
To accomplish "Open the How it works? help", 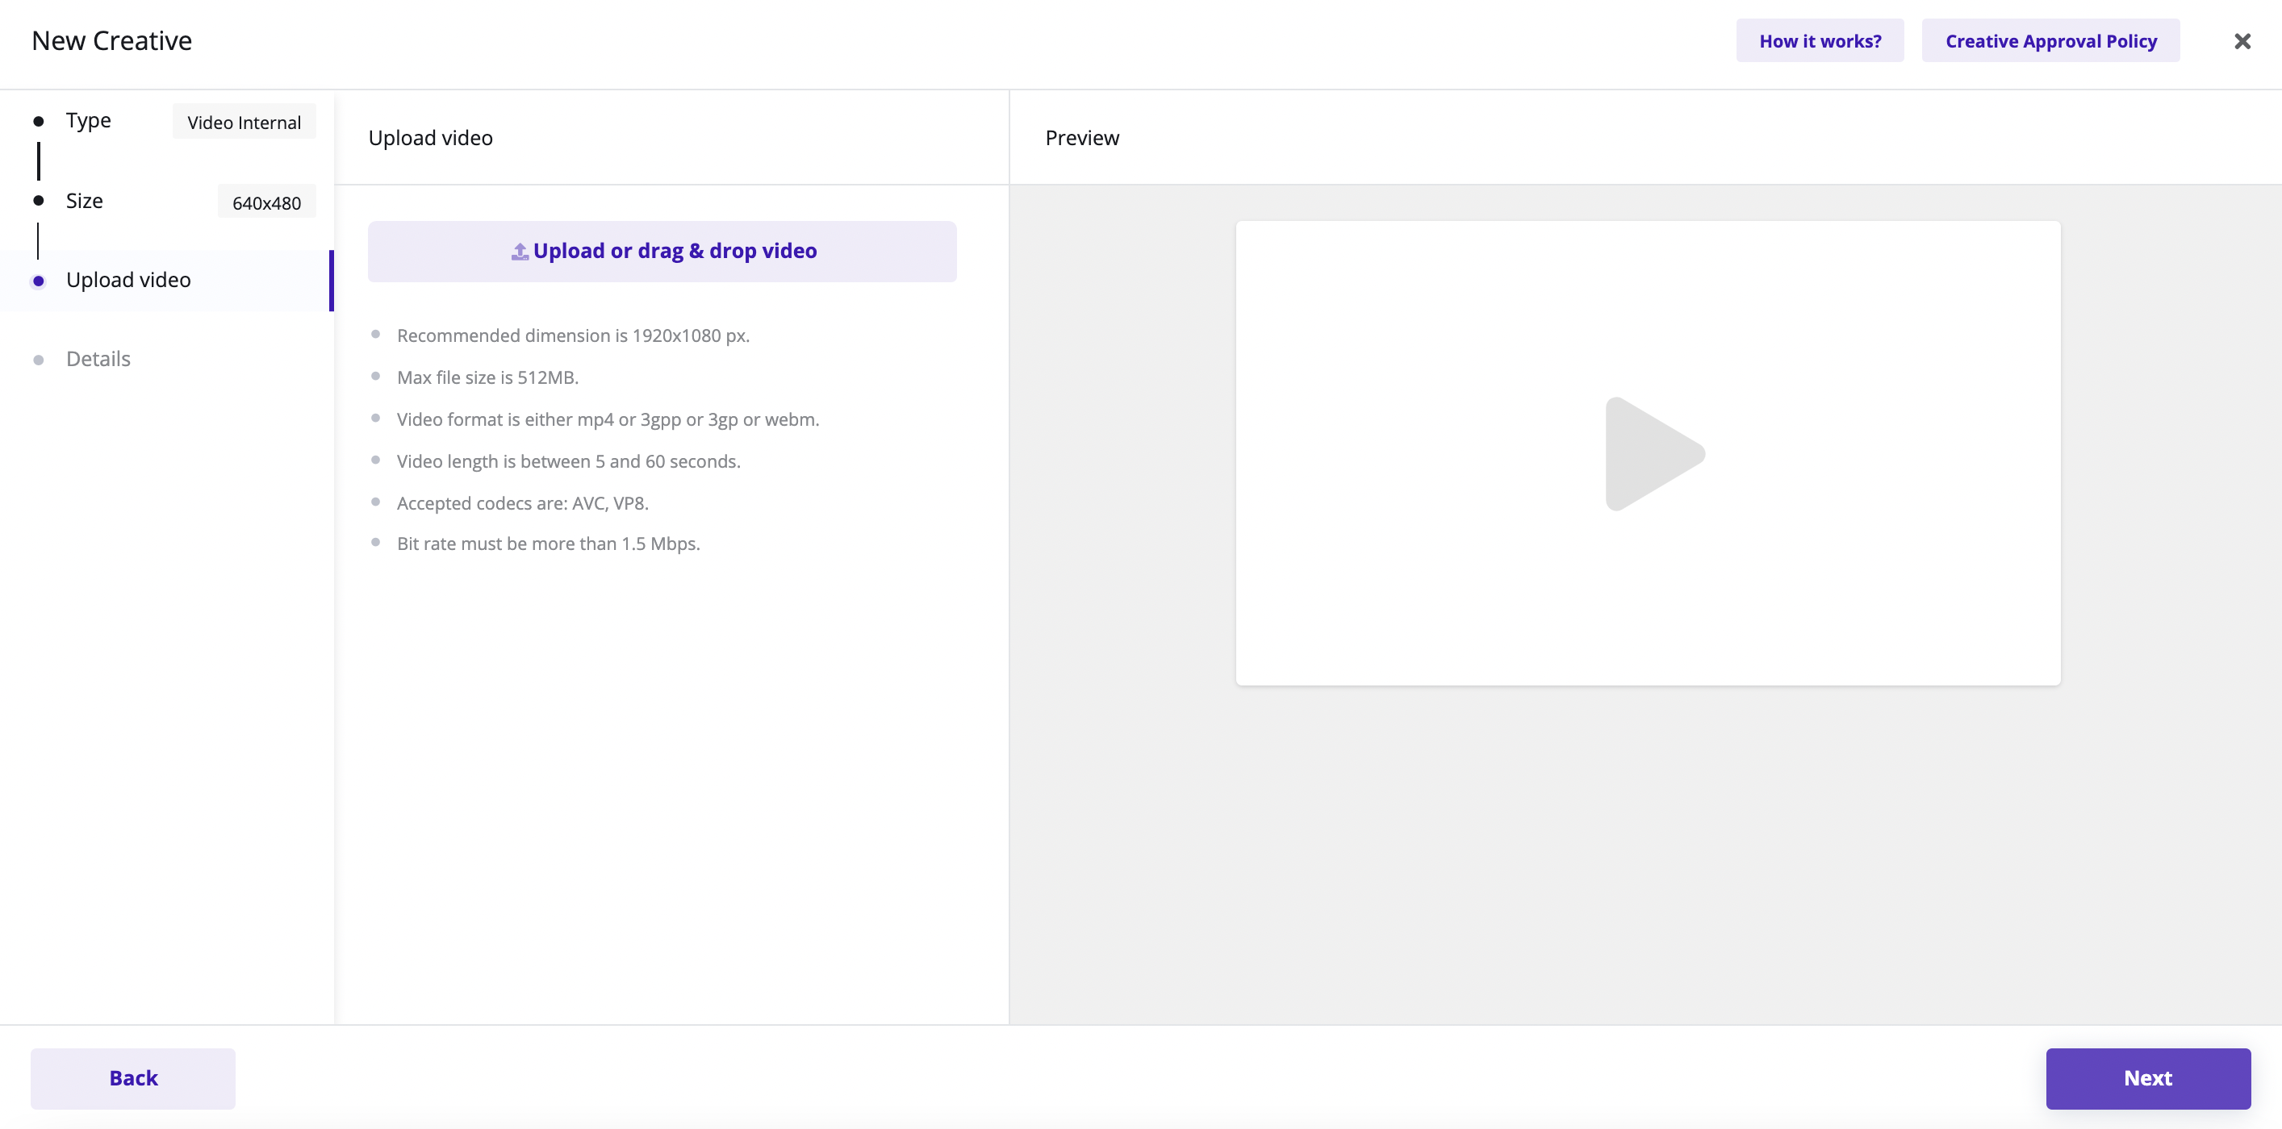I will click(1820, 41).
